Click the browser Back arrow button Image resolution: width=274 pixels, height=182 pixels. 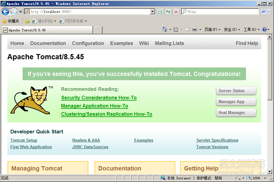[5, 12]
